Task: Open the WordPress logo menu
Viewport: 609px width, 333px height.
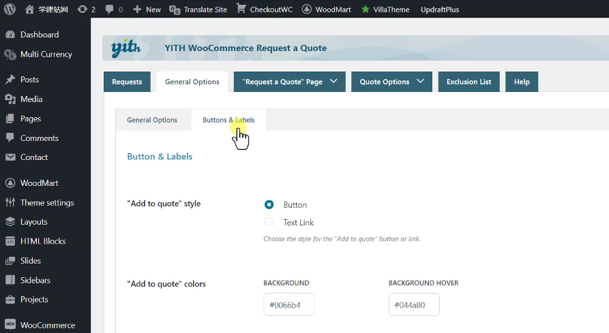Action: point(10,9)
